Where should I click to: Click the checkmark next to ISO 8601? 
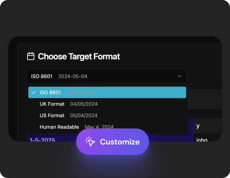click(x=34, y=93)
